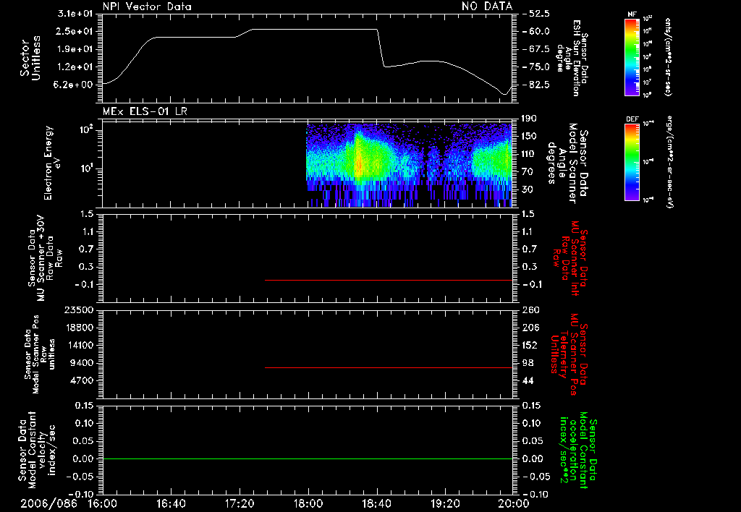Click the 'Model Scanner Angle degrees' axis title

click(x=567, y=163)
